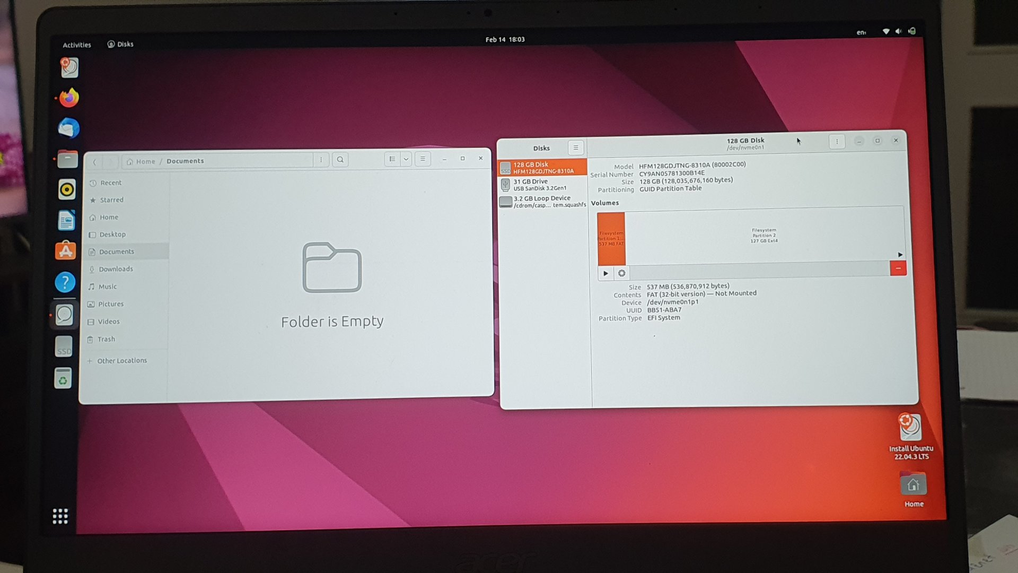Open Activities overview
The height and width of the screenshot is (573, 1018).
77,45
